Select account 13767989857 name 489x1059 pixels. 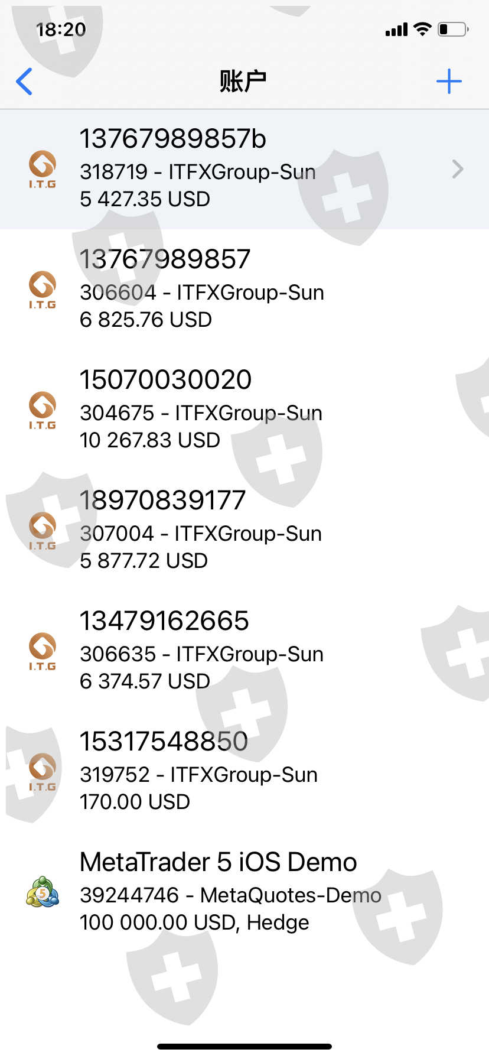165,259
